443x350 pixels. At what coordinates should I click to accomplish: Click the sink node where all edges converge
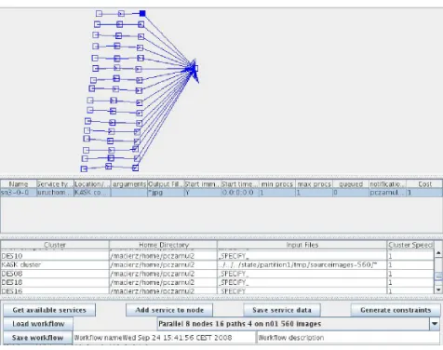click(x=195, y=68)
